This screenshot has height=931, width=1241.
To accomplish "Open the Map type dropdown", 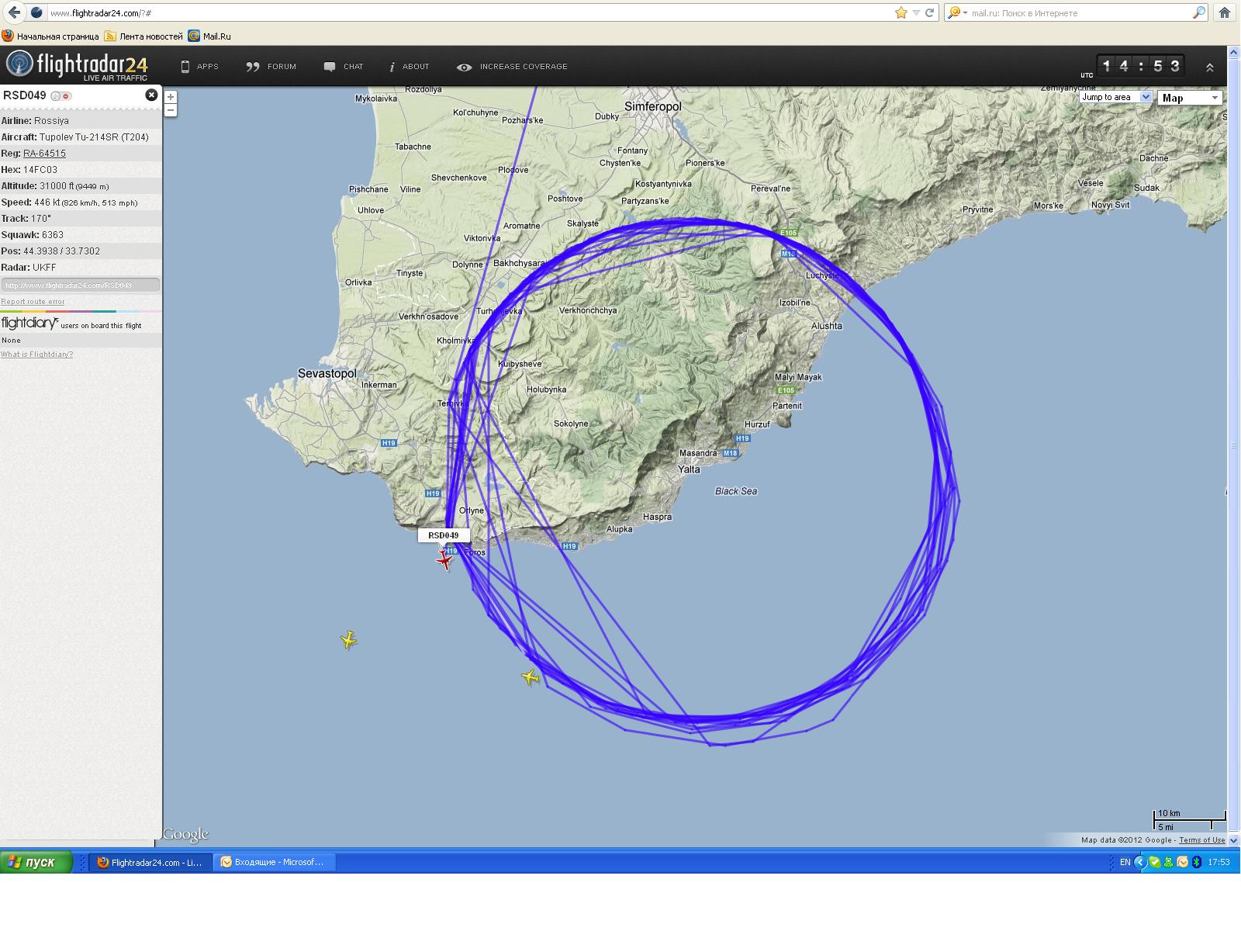I will point(1190,98).
